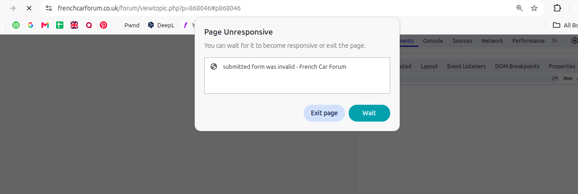Open DevTools settings gear icon
578x194 pixels.
(574, 41)
